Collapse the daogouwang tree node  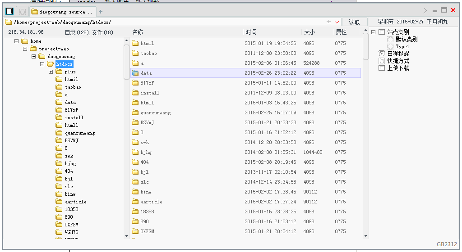point(33,56)
